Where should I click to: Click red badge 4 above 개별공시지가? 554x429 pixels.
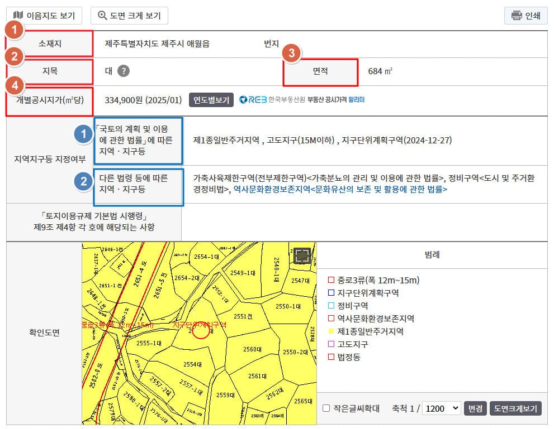tap(17, 86)
